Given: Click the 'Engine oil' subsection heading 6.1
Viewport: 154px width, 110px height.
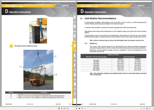Looking at the screenshot, I should (93, 43).
